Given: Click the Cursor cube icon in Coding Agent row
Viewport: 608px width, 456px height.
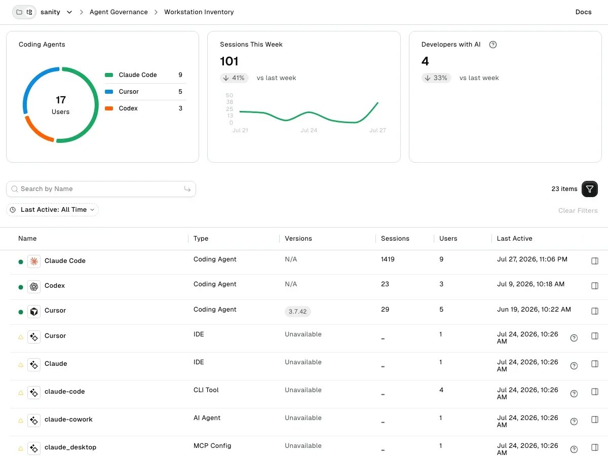Looking at the screenshot, I should click(34, 312).
